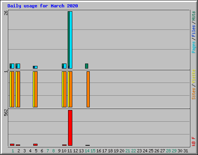Click the 'Visits' legend label
The height and width of the screenshot is (155, 198).
point(193,76)
